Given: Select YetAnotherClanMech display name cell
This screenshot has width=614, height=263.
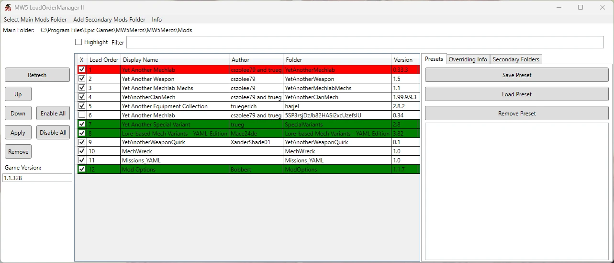Looking at the screenshot, I should tap(175, 97).
